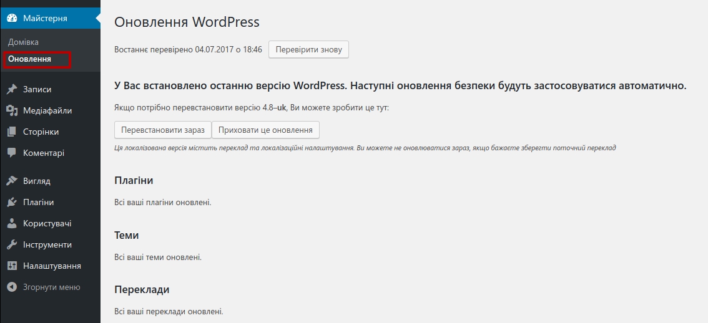Screen dimensions: 708x323
Task: Click the Плагіни plug icon
Action: tap(12, 202)
